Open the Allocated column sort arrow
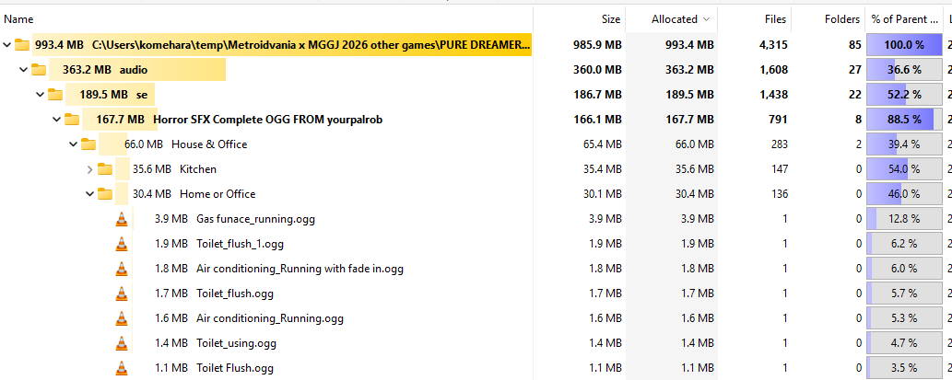The image size is (952, 380). pos(706,19)
